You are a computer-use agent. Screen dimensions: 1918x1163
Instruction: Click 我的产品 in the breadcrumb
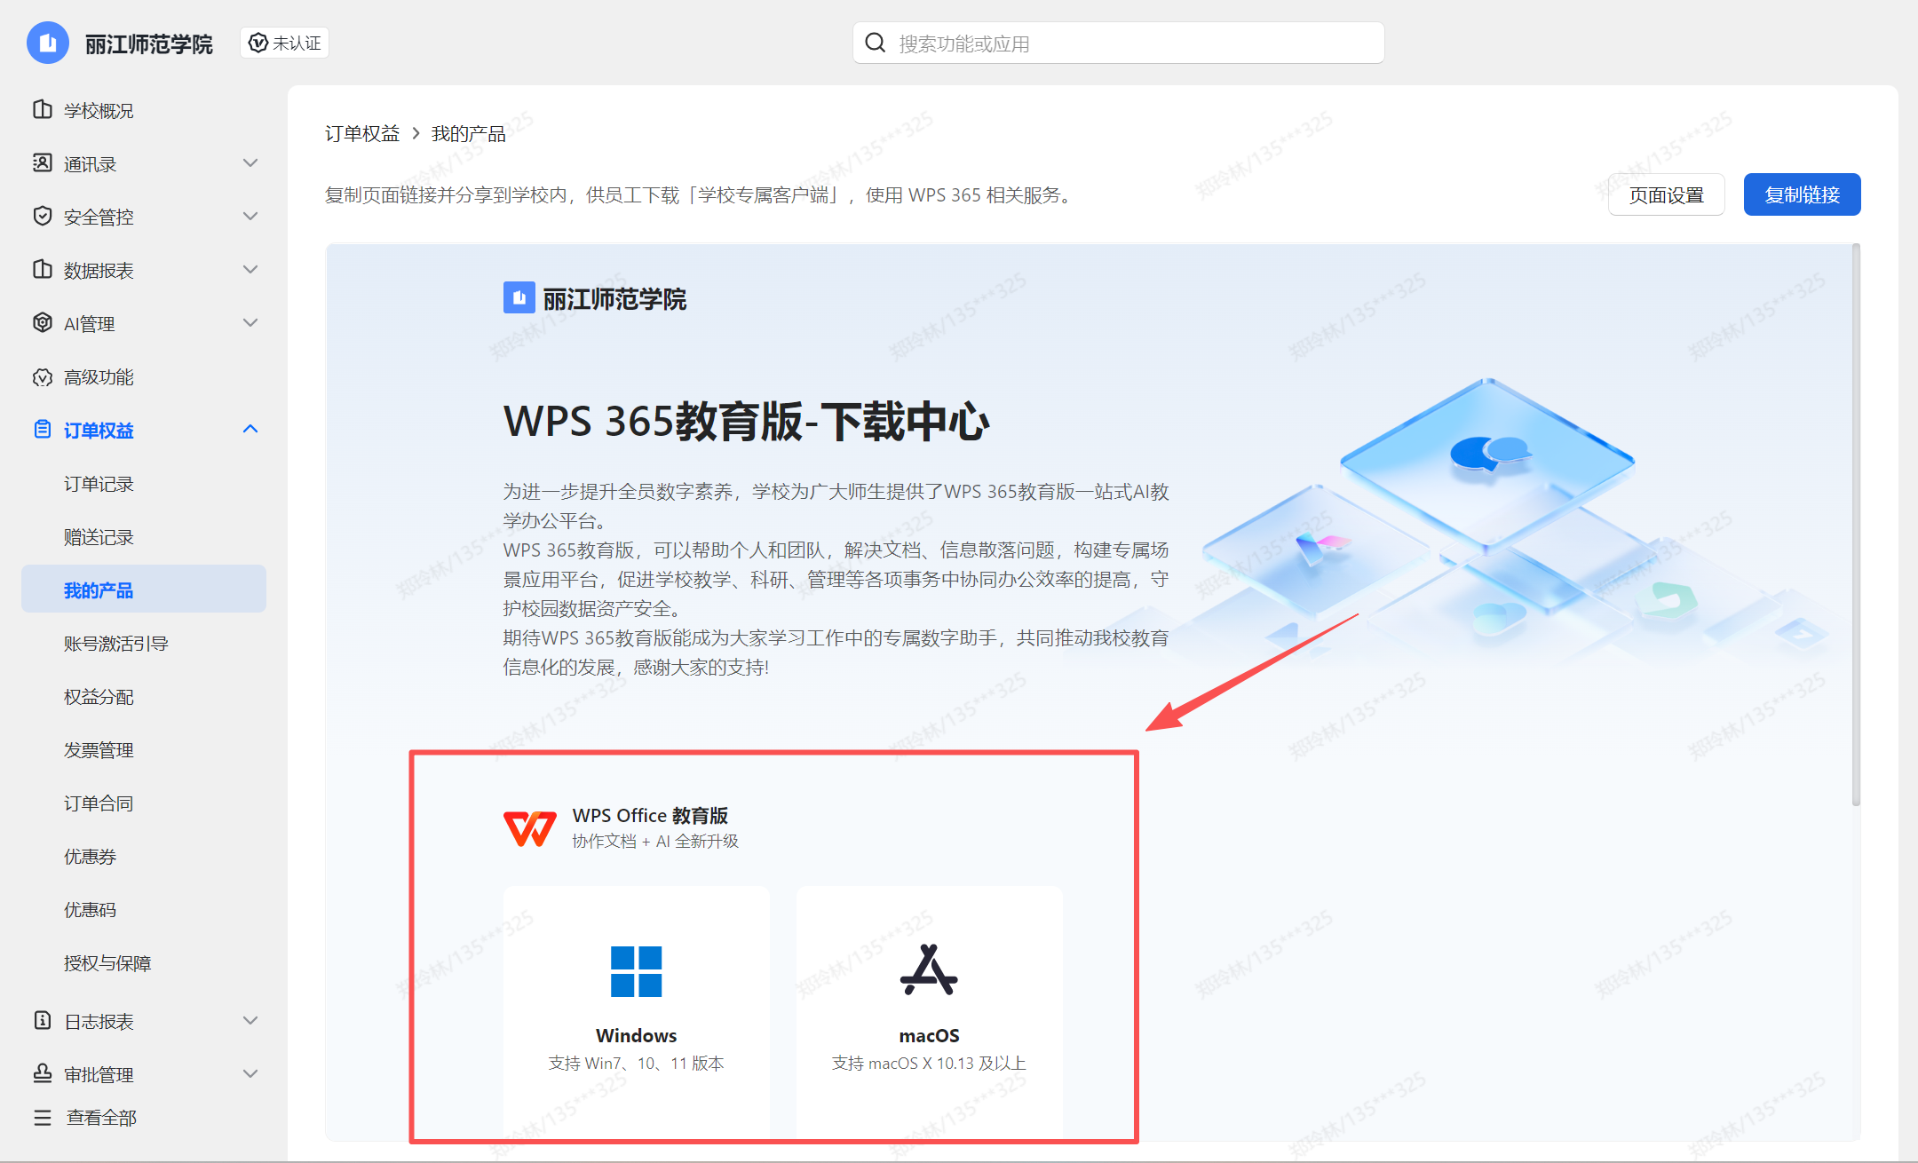pos(469,133)
